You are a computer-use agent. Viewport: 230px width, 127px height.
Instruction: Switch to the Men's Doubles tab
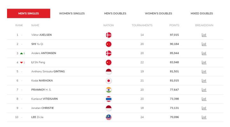[x=115, y=13]
